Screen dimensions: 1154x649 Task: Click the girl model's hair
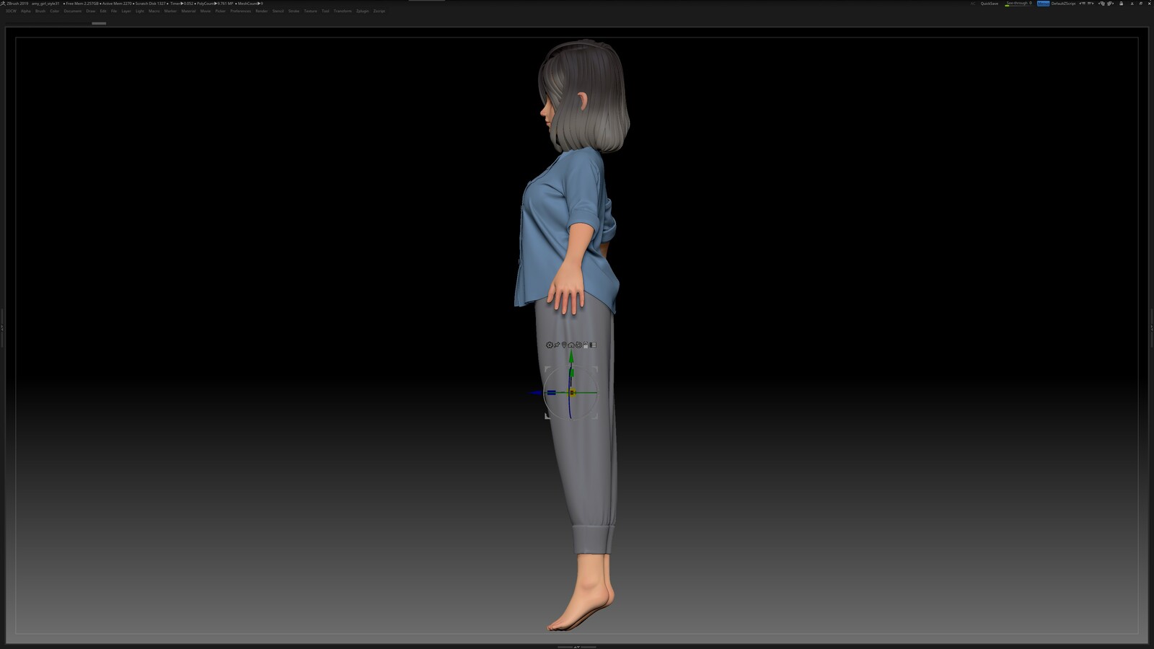590,94
